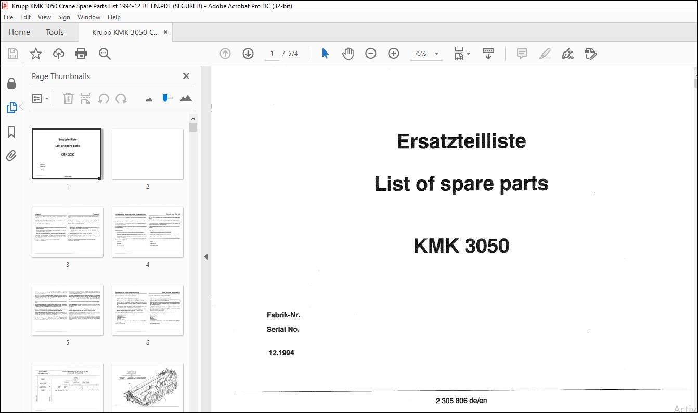Open the Sign document pen icon
The image size is (698, 413).
pyautogui.click(x=567, y=54)
